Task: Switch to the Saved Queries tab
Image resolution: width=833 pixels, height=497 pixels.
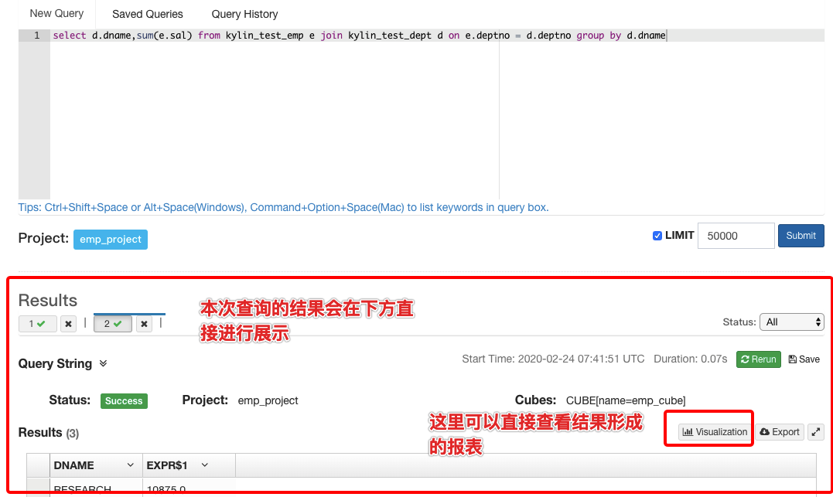Action: coord(147,14)
